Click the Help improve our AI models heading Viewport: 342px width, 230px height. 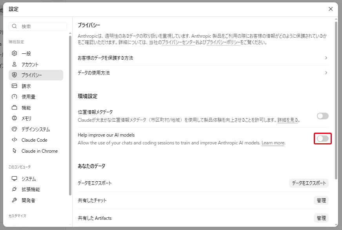[x=106, y=135]
